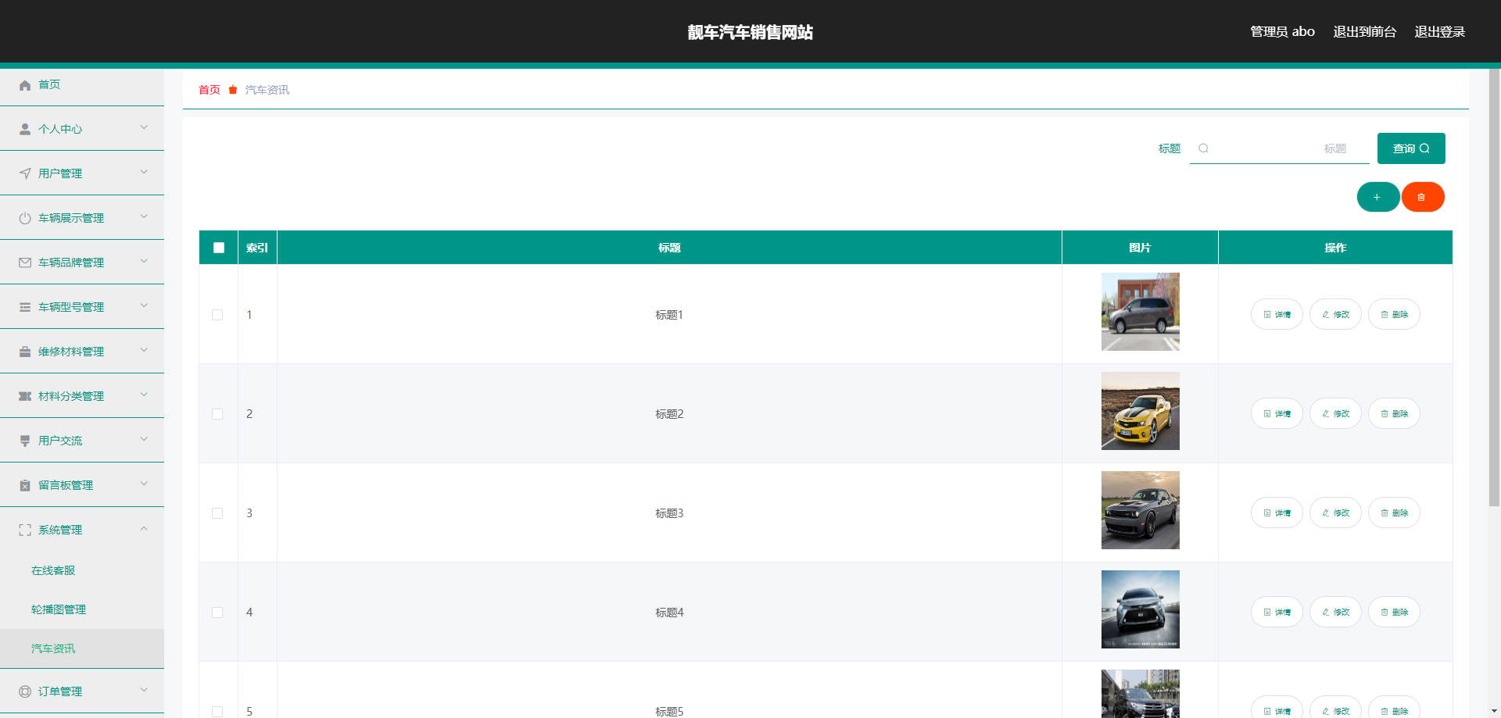Click the red trash batch-delete button
Viewport: 1501px width, 718px height.
[x=1423, y=197]
